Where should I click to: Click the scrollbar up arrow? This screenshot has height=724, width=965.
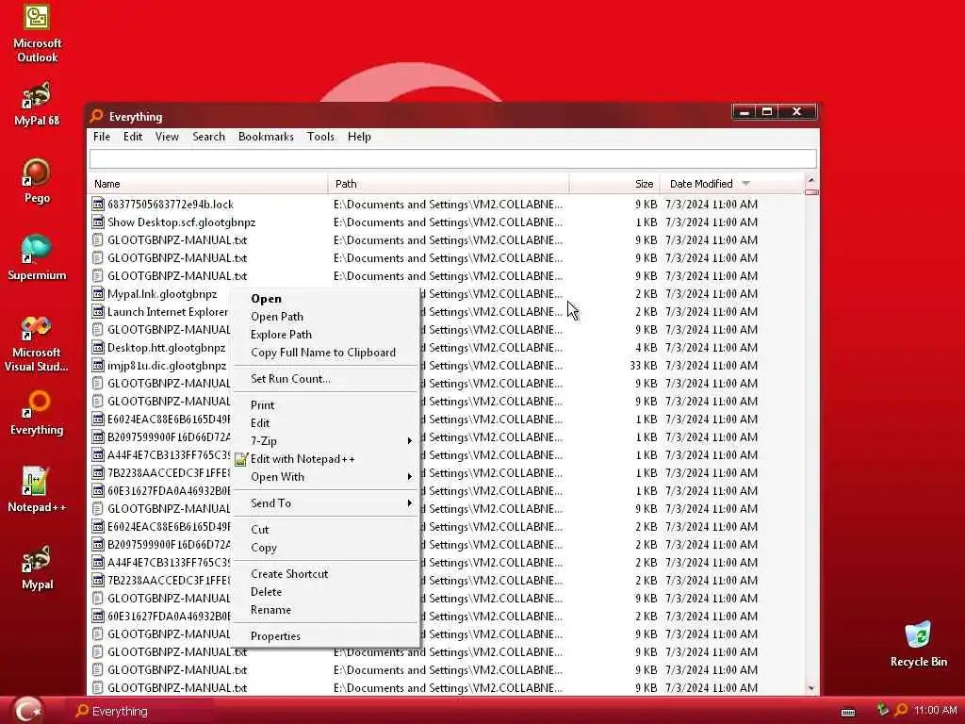pyautogui.click(x=811, y=181)
